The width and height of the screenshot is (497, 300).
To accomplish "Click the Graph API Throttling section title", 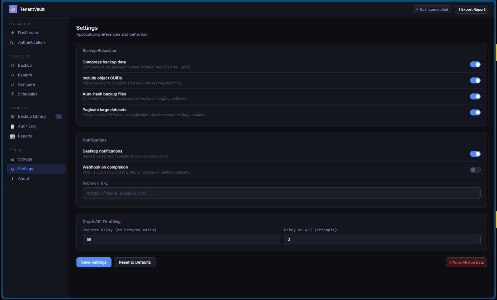I will [101, 222].
